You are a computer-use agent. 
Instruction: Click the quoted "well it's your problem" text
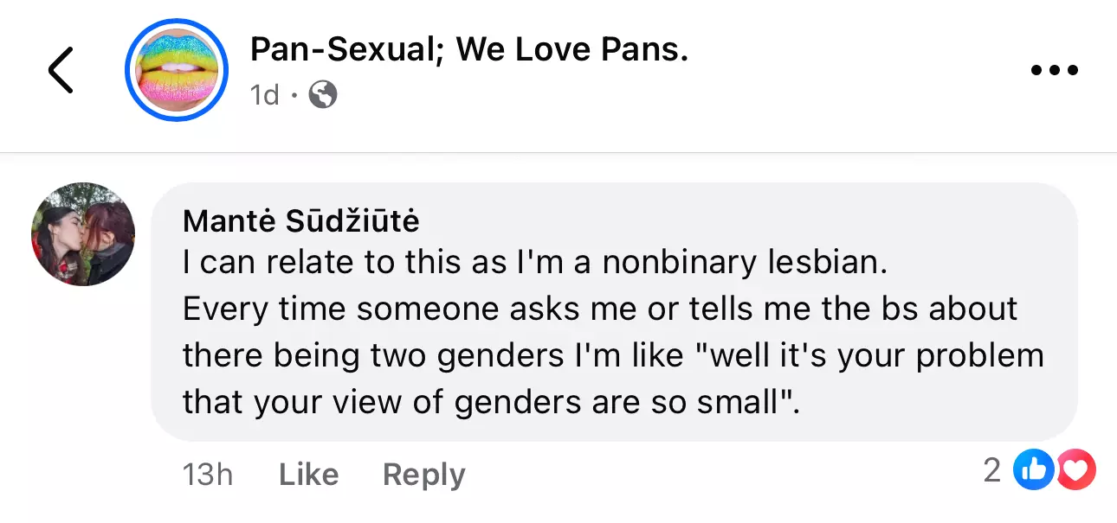pos(876,355)
